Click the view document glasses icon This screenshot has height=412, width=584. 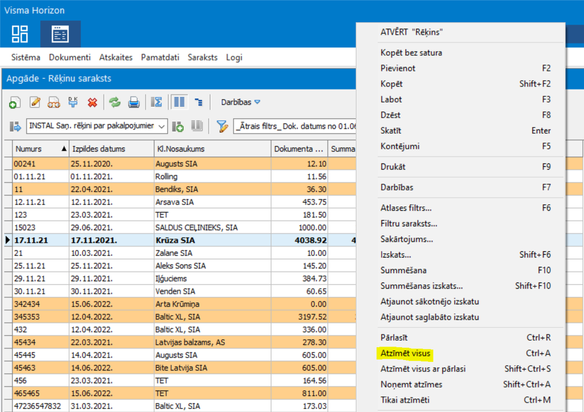click(54, 102)
